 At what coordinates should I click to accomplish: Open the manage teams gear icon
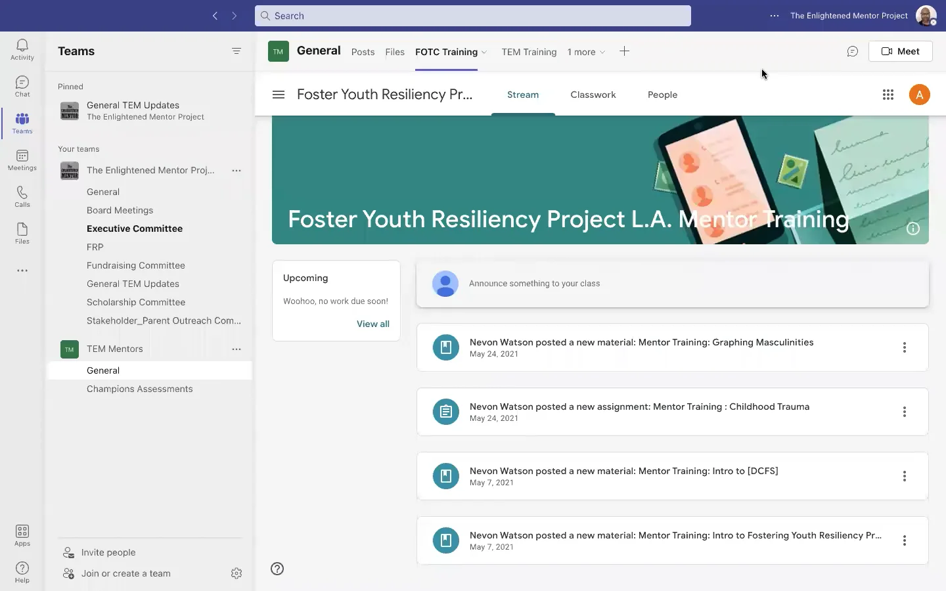tap(236, 573)
